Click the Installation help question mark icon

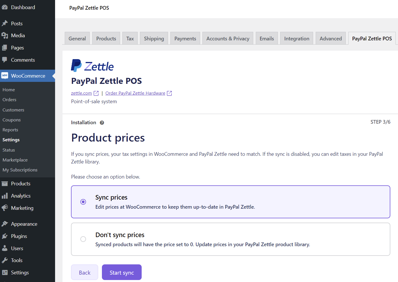point(102,123)
